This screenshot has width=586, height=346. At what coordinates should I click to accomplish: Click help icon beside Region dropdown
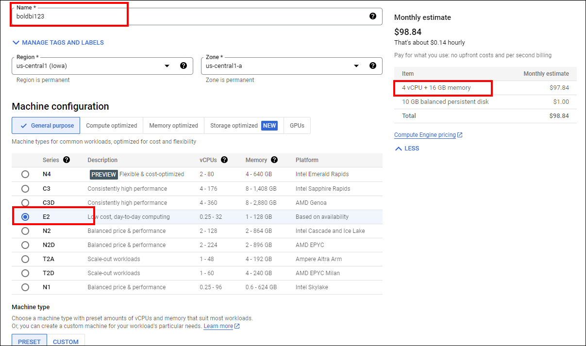click(x=183, y=66)
